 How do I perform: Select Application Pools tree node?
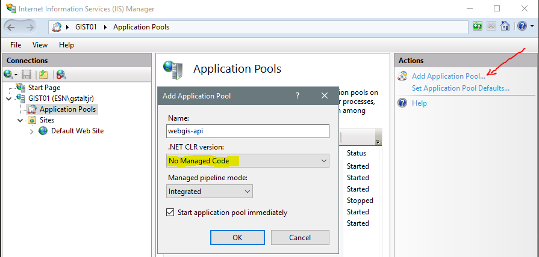pyautogui.click(x=67, y=109)
